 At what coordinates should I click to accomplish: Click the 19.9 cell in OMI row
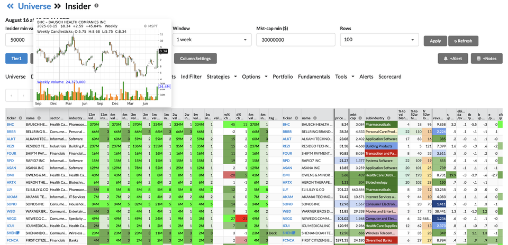tap(451, 175)
